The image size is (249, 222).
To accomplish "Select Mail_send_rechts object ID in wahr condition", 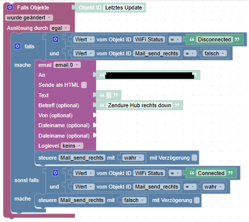I will tap(157, 187).
